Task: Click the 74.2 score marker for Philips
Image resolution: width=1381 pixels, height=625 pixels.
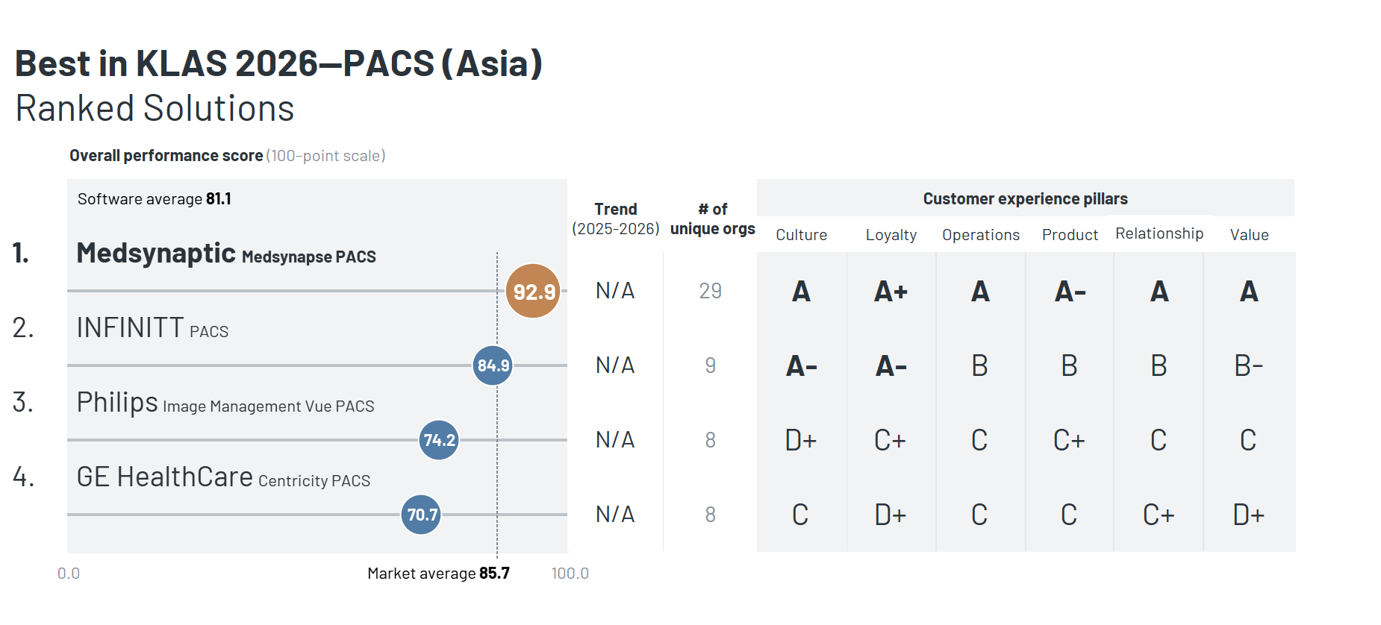Action: point(439,440)
